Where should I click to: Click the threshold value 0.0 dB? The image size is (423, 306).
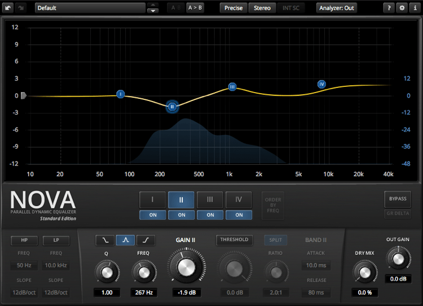click(x=235, y=292)
